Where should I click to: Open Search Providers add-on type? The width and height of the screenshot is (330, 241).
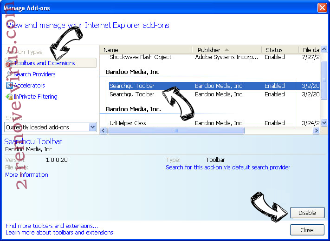click(x=34, y=74)
